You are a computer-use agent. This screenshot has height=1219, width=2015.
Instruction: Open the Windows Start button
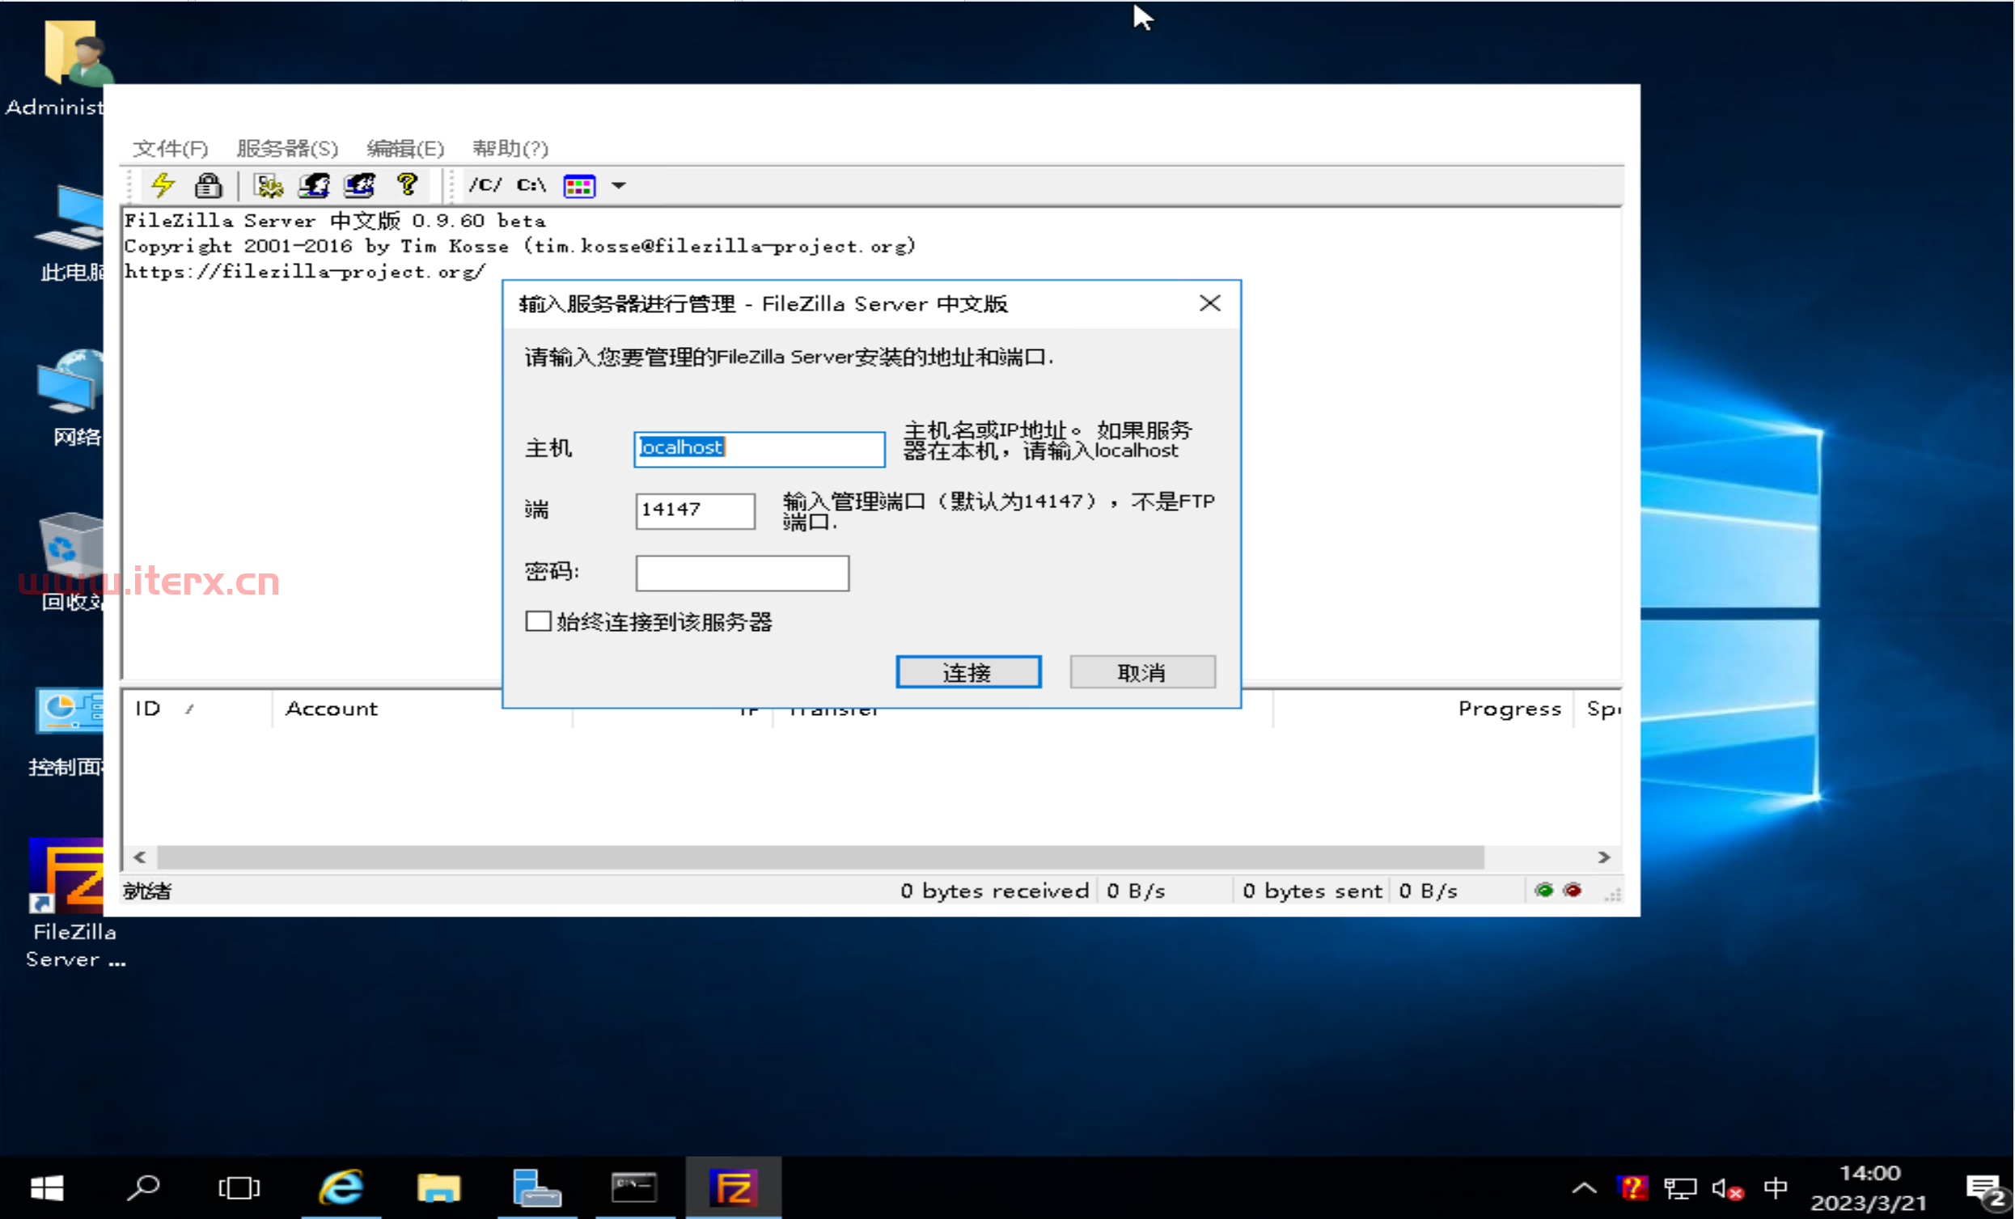47,1188
